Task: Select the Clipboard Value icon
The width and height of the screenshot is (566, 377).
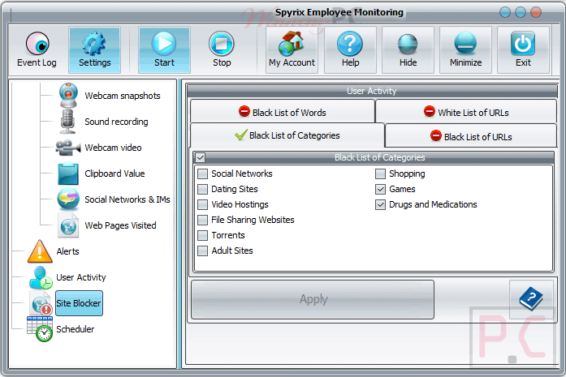Action: (x=68, y=174)
